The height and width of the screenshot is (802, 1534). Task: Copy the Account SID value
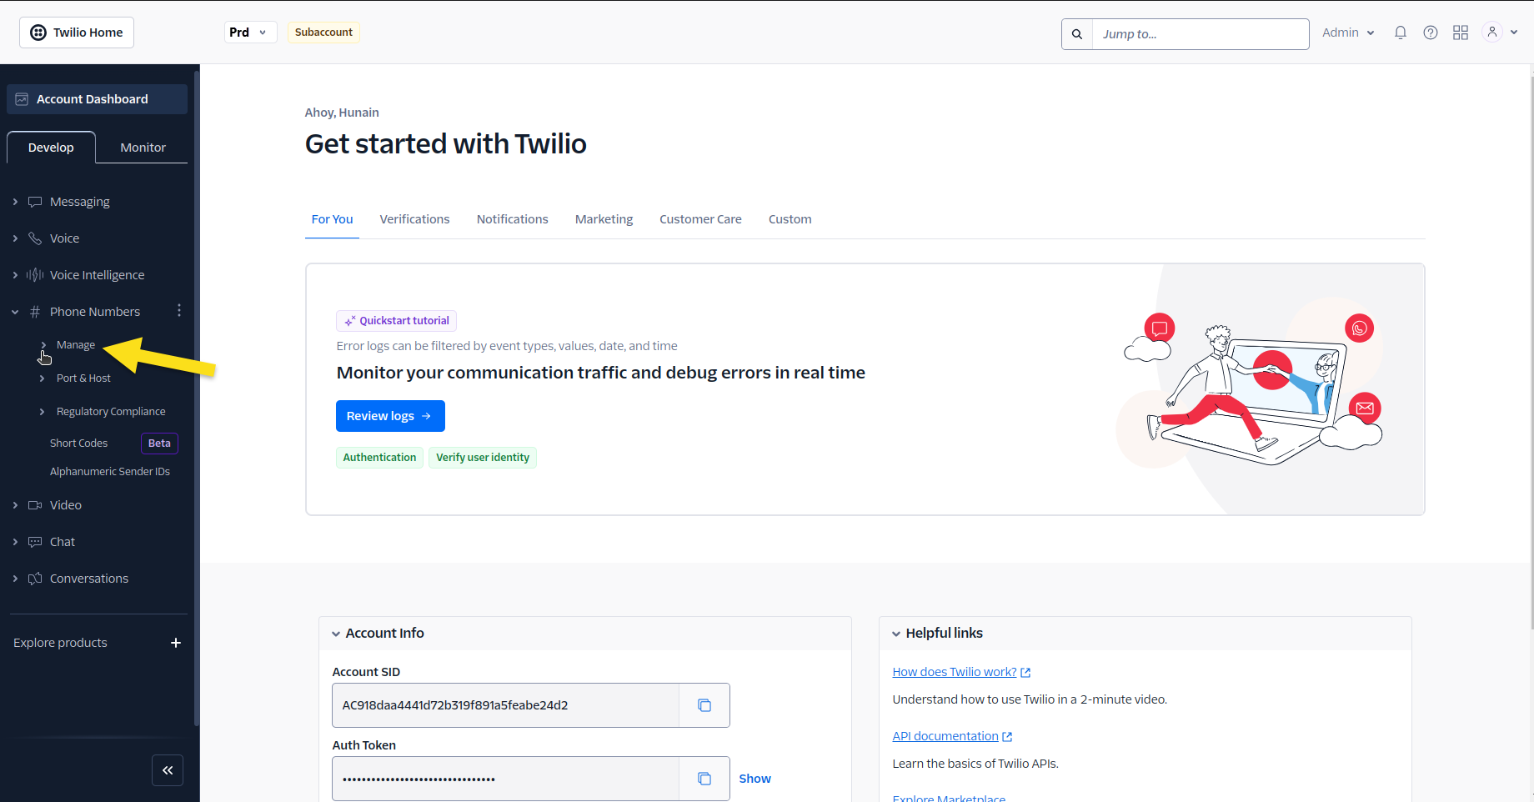click(x=704, y=705)
